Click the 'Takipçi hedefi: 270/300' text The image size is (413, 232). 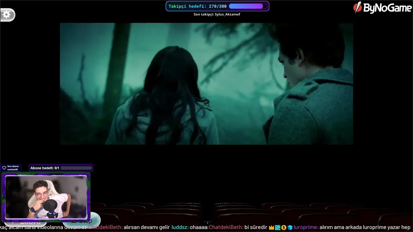pos(197,6)
